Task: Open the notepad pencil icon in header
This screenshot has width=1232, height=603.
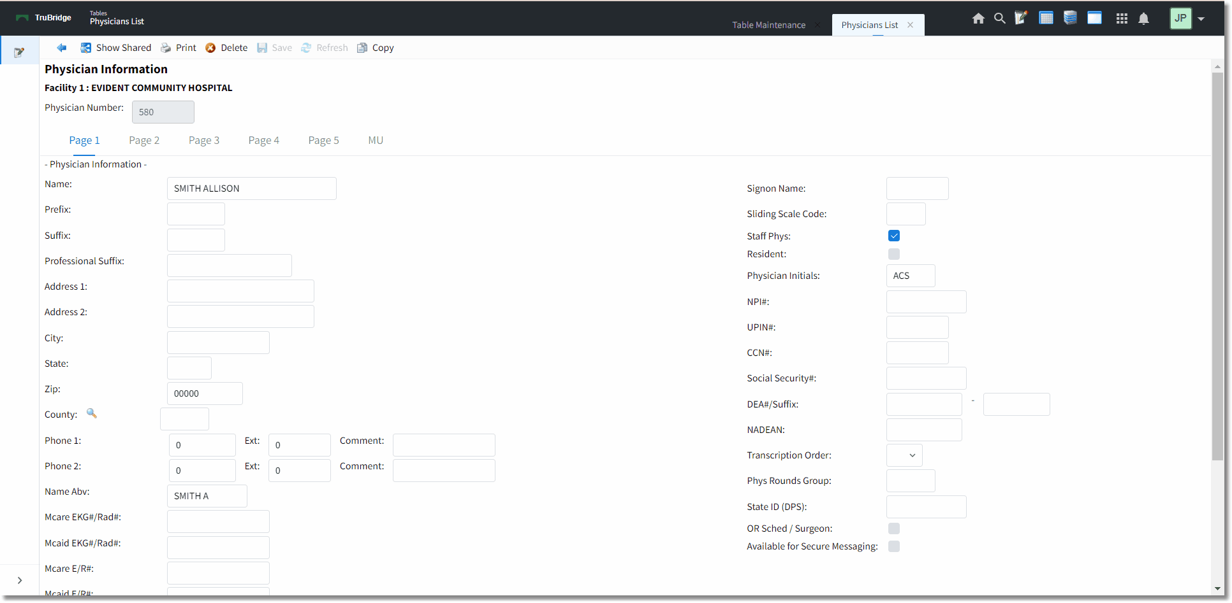Action: 1021,18
